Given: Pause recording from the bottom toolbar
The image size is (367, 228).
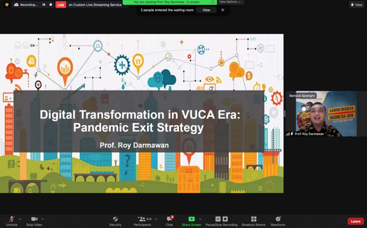Looking at the screenshot, I should pos(218,219).
